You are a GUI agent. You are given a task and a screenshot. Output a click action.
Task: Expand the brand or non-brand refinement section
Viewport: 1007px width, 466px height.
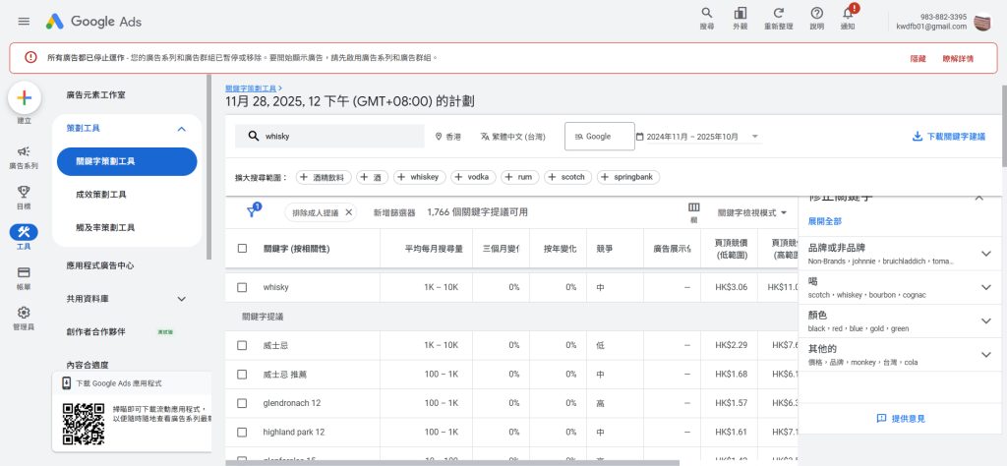pyautogui.click(x=986, y=254)
